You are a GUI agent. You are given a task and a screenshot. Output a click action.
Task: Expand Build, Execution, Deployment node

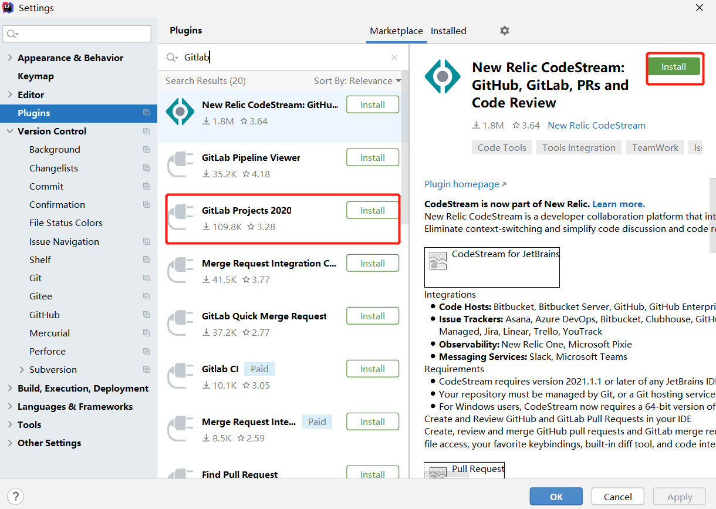[x=9, y=388]
